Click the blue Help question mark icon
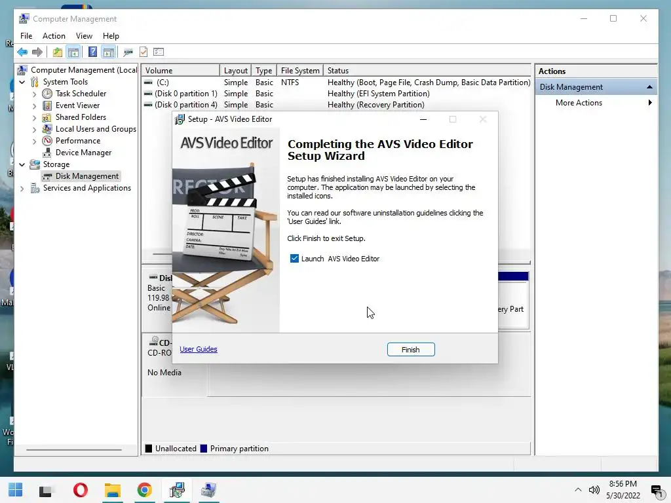Viewport: 671px width, 503px height. pos(92,52)
